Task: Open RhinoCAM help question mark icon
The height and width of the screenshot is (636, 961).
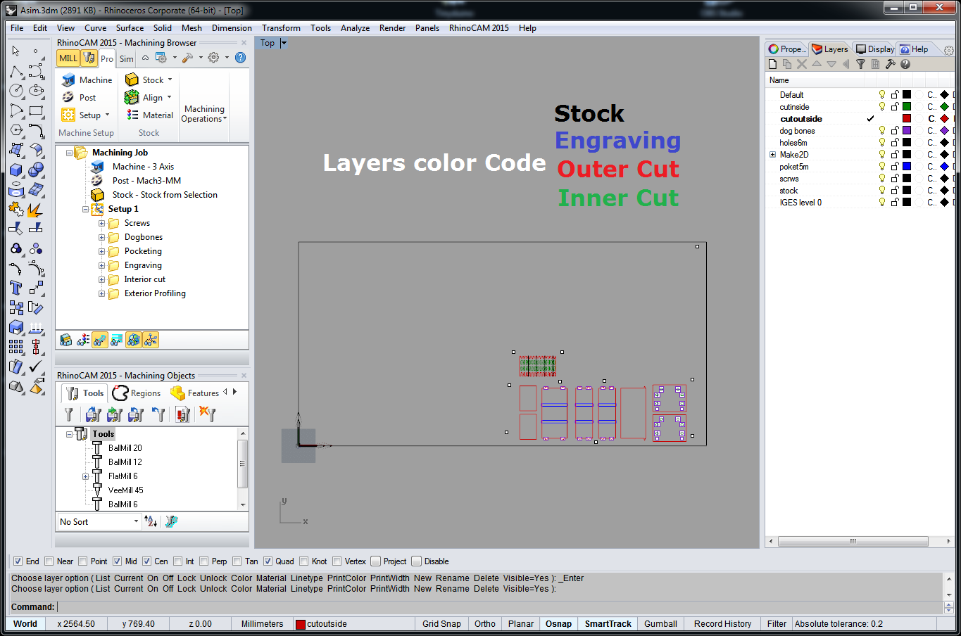Action: point(240,58)
